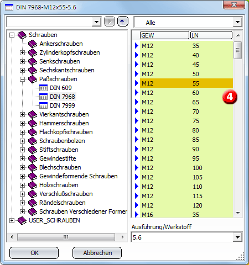Select DIN 7968 in the tree
This screenshot has width=249, height=265.
click(63, 97)
